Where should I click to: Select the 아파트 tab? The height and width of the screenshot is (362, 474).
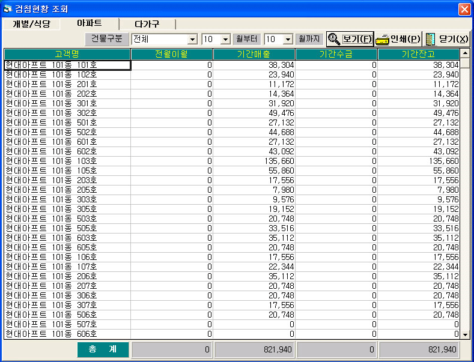click(x=90, y=23)
